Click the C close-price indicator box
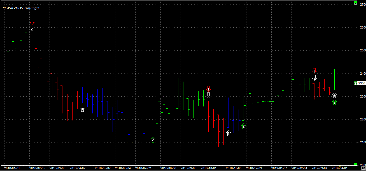366x171 pixels. (356, 83)
